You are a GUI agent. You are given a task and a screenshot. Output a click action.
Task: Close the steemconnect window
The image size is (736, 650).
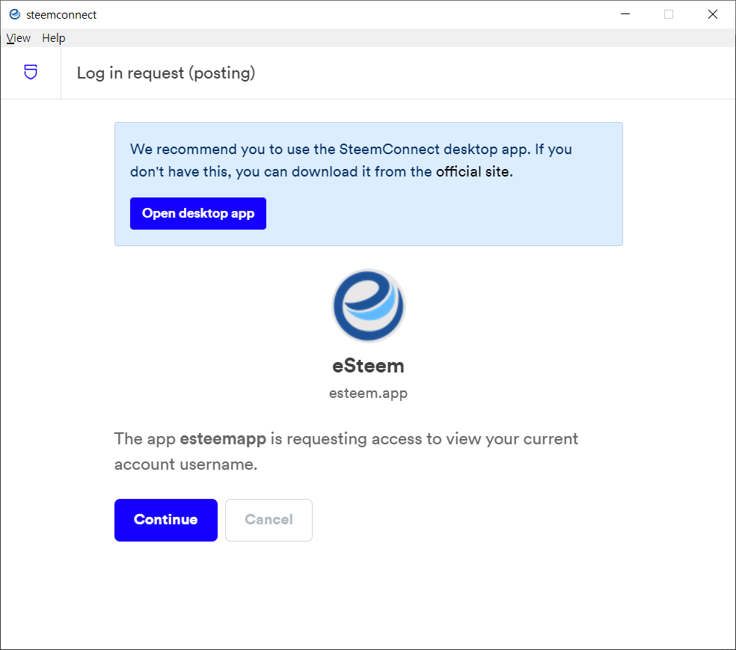tap(713, 14)
